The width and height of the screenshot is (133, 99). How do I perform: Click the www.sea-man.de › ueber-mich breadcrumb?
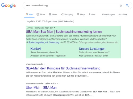coord(41,83)
